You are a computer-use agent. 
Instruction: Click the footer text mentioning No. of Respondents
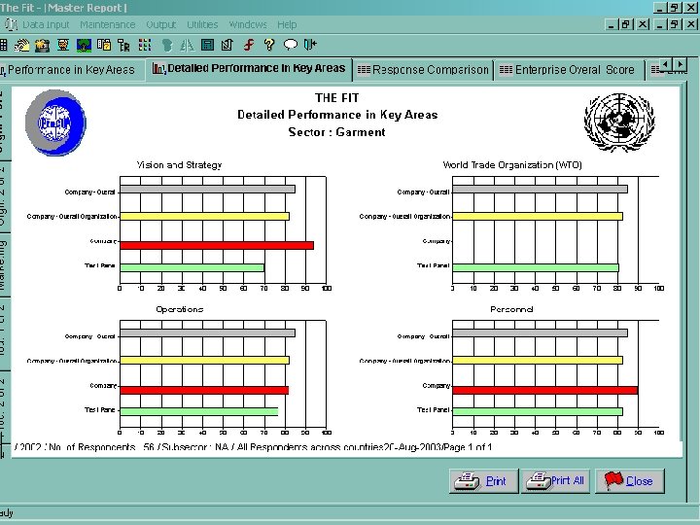point(253,447)
